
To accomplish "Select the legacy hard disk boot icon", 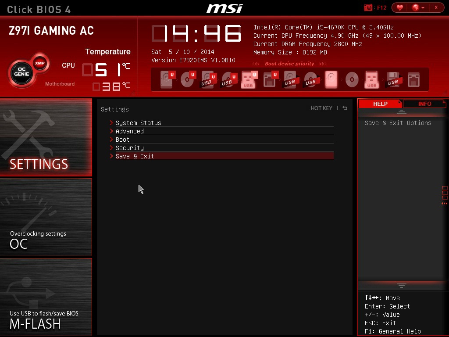I will (x=331, y=79).
